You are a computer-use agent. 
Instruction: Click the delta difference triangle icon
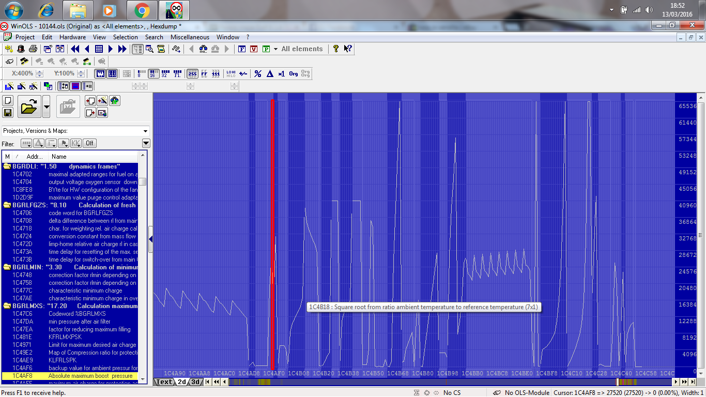coord(269,73)
